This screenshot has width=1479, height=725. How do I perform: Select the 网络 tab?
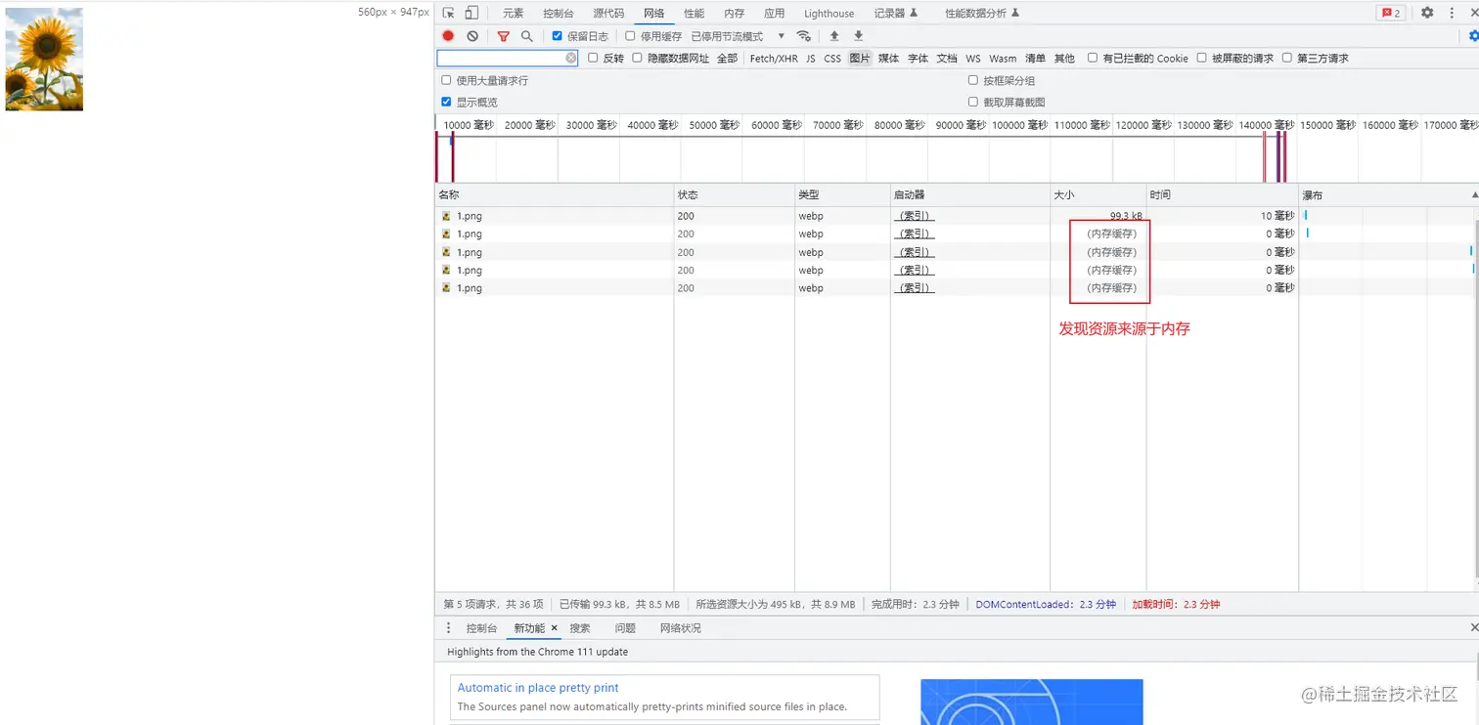coord(654,13)
